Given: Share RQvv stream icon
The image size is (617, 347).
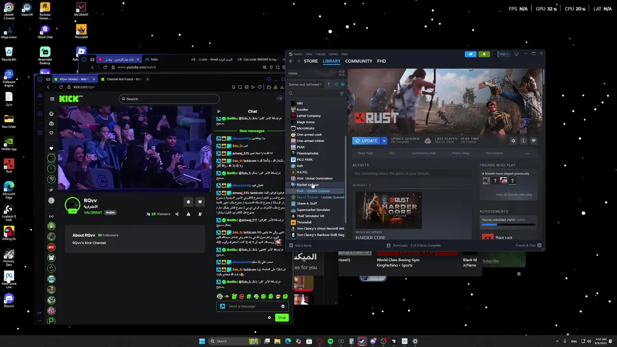Looking at the screenshot, I should click(177, 214).
